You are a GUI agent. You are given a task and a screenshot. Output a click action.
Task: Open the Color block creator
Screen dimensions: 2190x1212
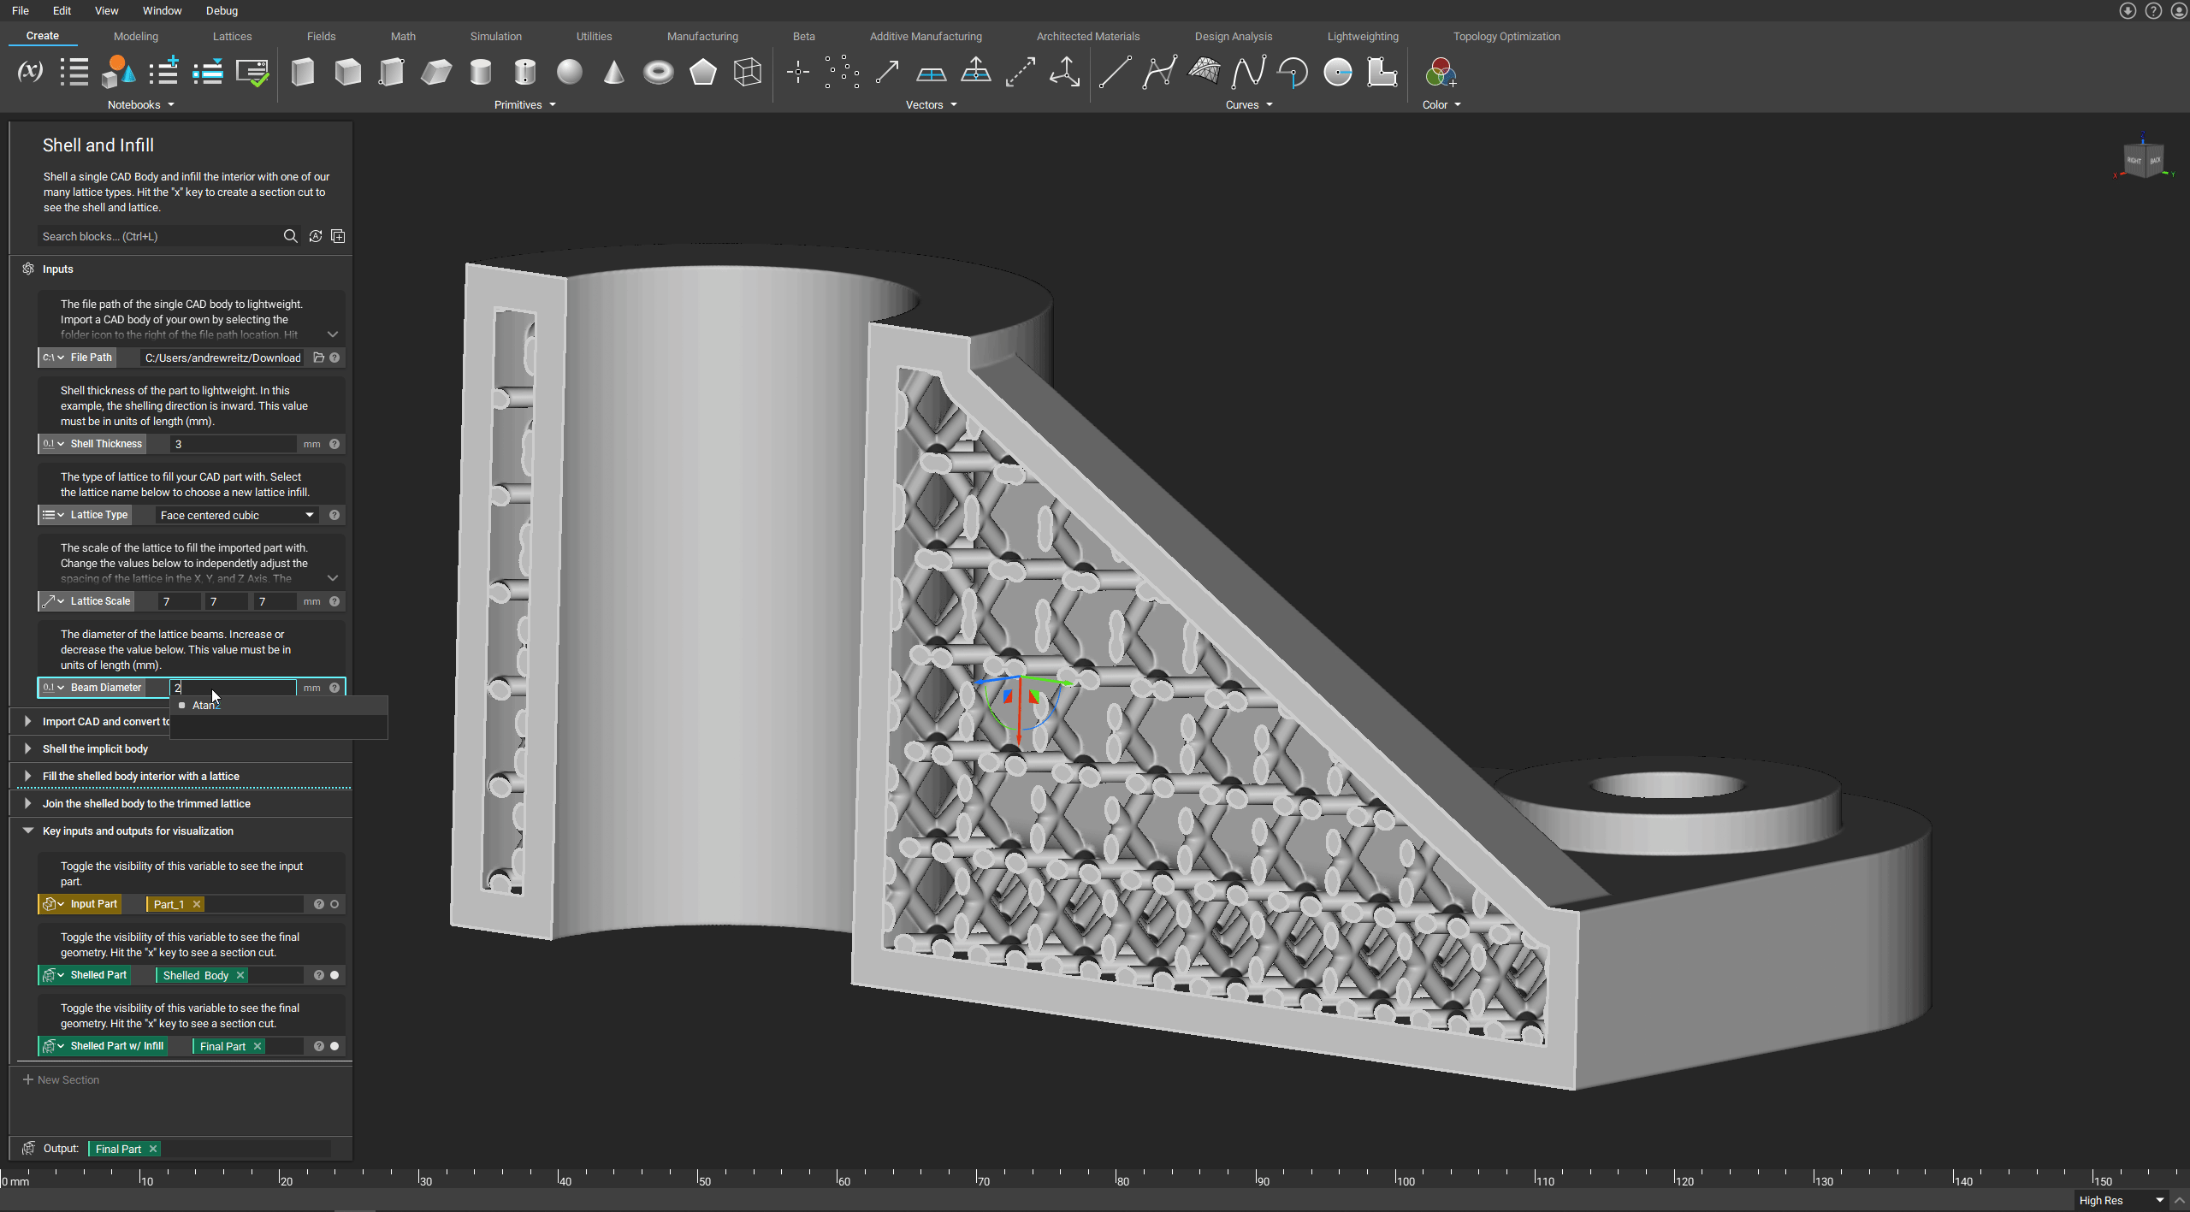pyautogui.click(x=1441, y=72)
